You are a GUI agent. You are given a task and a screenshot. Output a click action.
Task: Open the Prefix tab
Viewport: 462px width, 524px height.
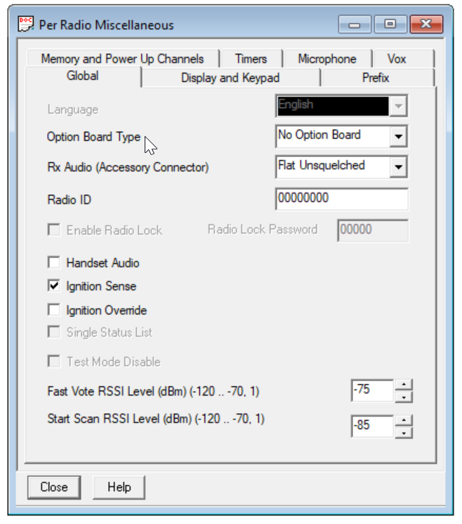coord(376,78)
